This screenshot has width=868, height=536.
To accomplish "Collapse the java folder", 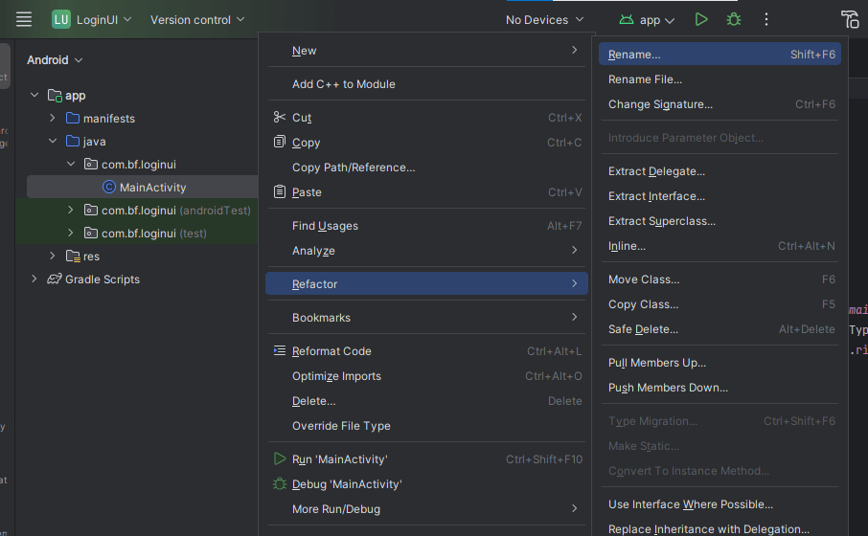I will (54, 142).
